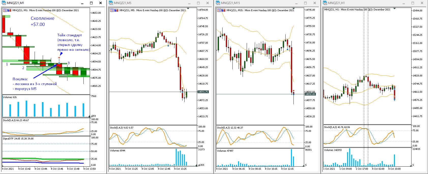Screen dimensions: 428x174
Task: Click the MNQZ21,M5 window chart icon
Action: point(111,3)
